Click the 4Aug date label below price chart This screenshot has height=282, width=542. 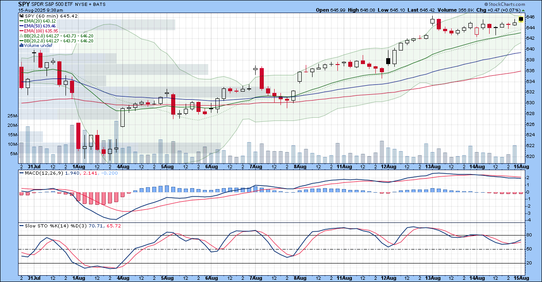[123, 166]
